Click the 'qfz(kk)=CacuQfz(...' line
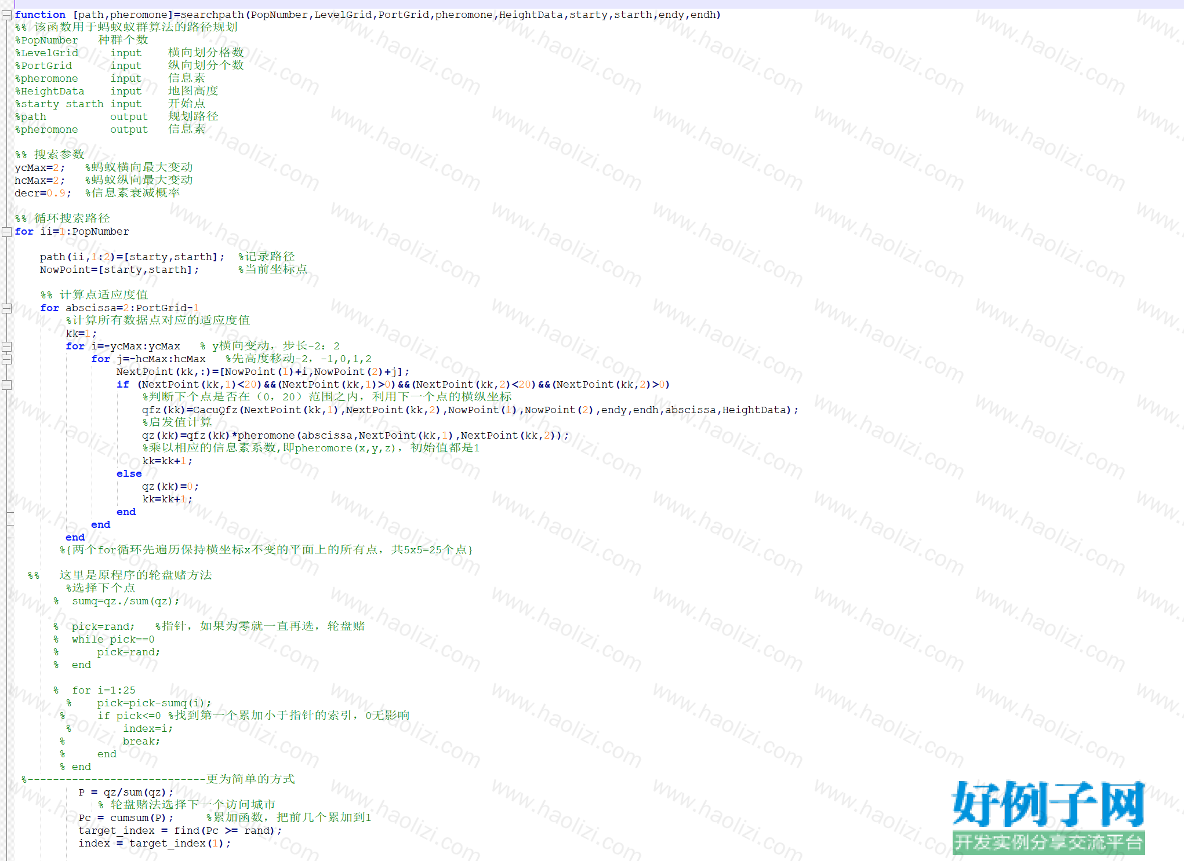Image resolution: width=1184 pixels, height=861 pixels. point(470,410)
